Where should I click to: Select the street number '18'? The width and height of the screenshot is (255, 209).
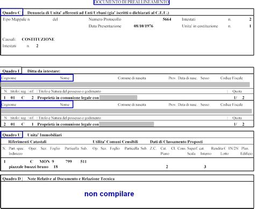(x=55, y=167)
